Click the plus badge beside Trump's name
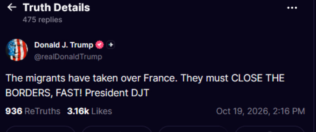Viewport: 316px width, 132px height. tap(111, 45)
